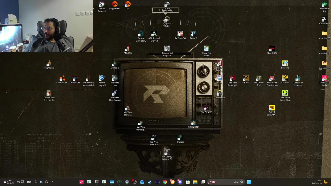This screenshot has width=331, height=186.
Task: Select ARK Survival Evolved icon
Action: click(x=154, y=36)
